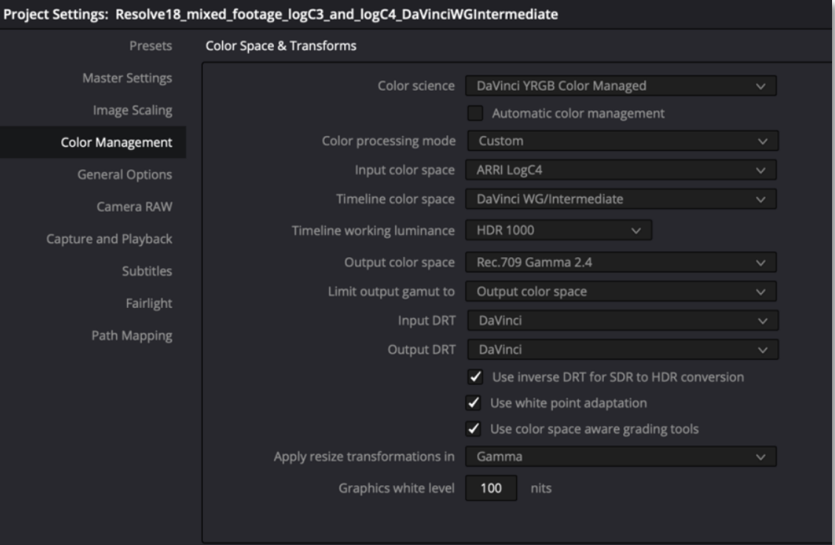Change the Input color space from ARRI LogC4
This screenshot has width=835, height=545.
coord(621,170)
